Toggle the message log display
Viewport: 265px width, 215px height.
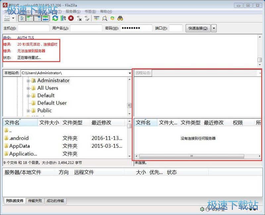point(22,18)
